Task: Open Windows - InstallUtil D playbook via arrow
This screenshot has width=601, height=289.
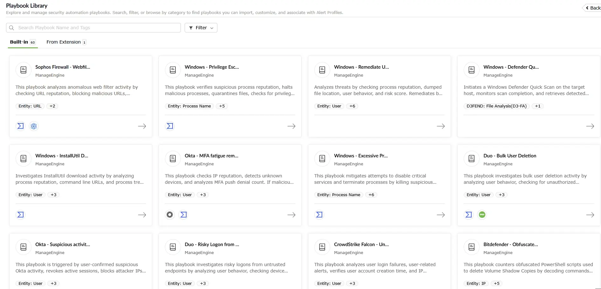Action: click(142, 215)
